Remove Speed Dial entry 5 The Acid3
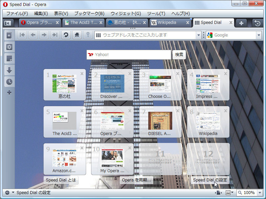 (x=82, y=111)
